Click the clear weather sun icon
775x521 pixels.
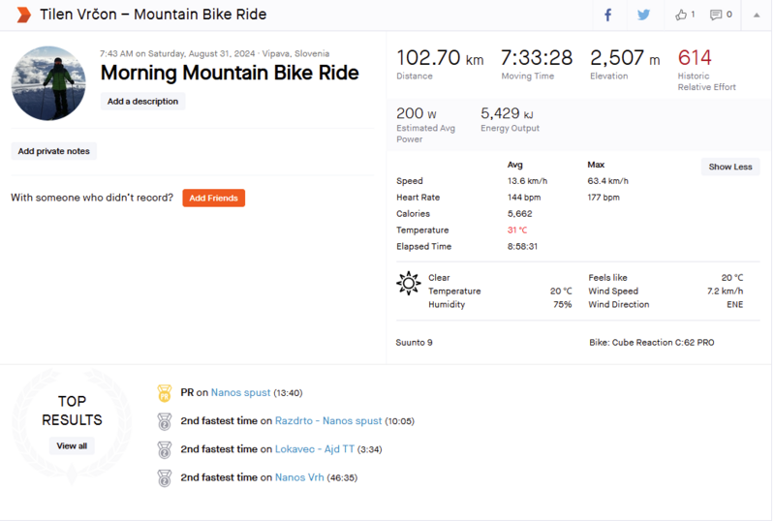[x=409, y=284]
